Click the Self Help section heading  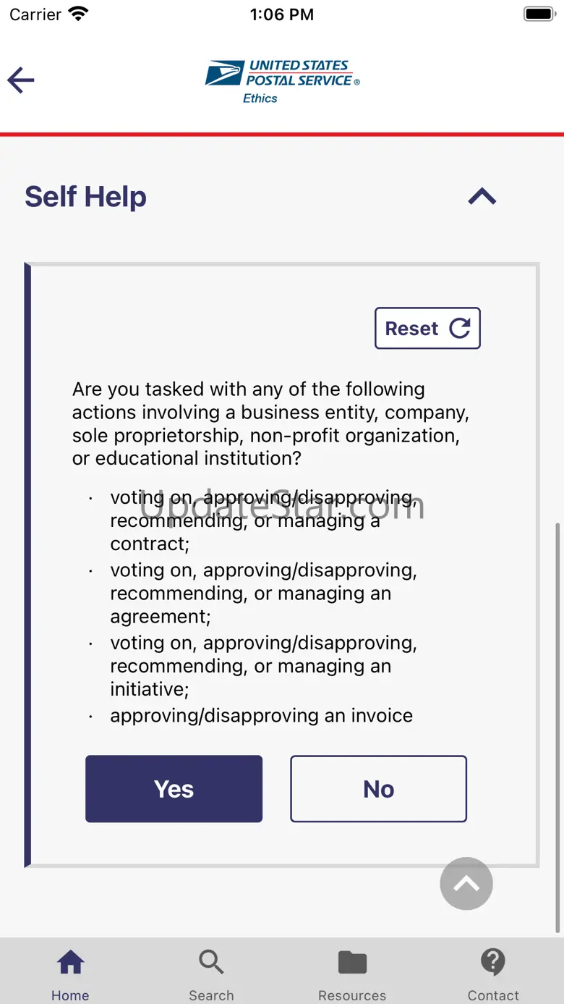pos(86,197)
